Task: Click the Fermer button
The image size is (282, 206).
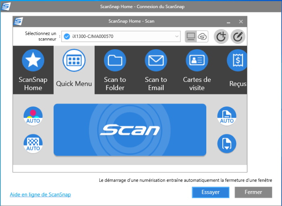Action: [x=253, y=192]
